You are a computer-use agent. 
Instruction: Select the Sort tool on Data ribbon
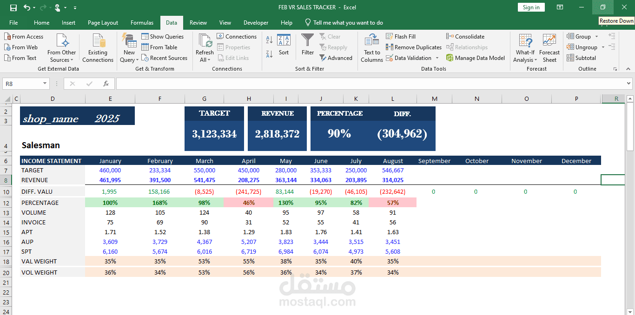284,46
